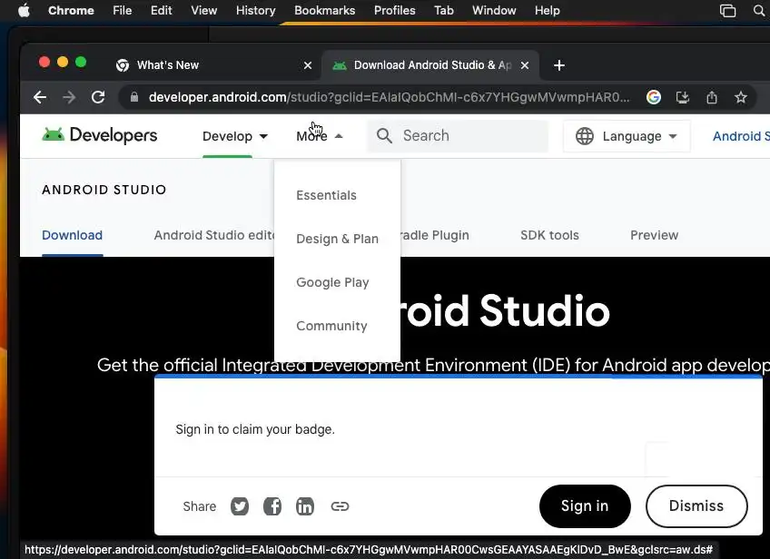Open the Bookmarks menu
770x559 pixels.
click(324, 10)
